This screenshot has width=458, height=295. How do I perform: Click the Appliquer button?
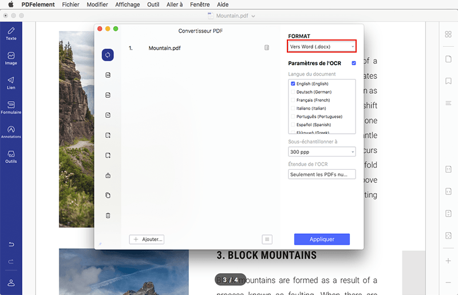click(x=322, y=239)
